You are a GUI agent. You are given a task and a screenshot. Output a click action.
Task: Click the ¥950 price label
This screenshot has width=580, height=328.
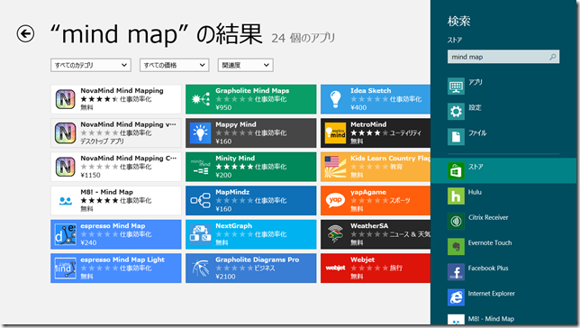point(223,108)
